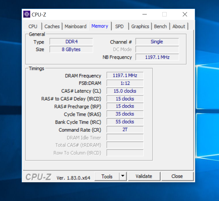219x201 pixels.
Task: Click the Cycle Time (tRAS) label
Action: pyautogui.click(x=82, y=114)
